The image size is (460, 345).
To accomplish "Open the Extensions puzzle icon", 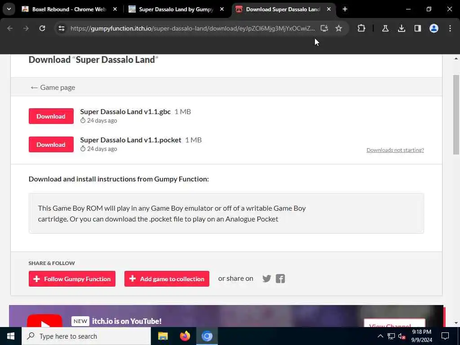I will pyautogui.click(x=362, y=28).
